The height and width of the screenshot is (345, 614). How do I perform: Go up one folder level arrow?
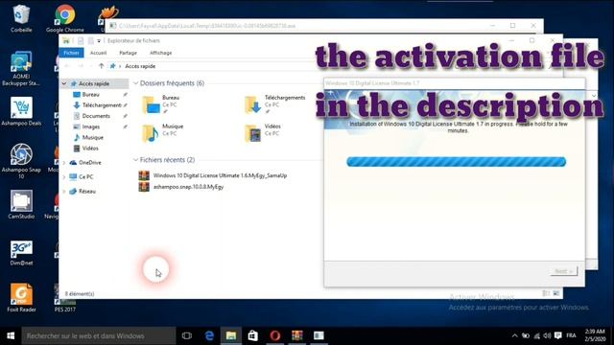click(x=101, y=66)
